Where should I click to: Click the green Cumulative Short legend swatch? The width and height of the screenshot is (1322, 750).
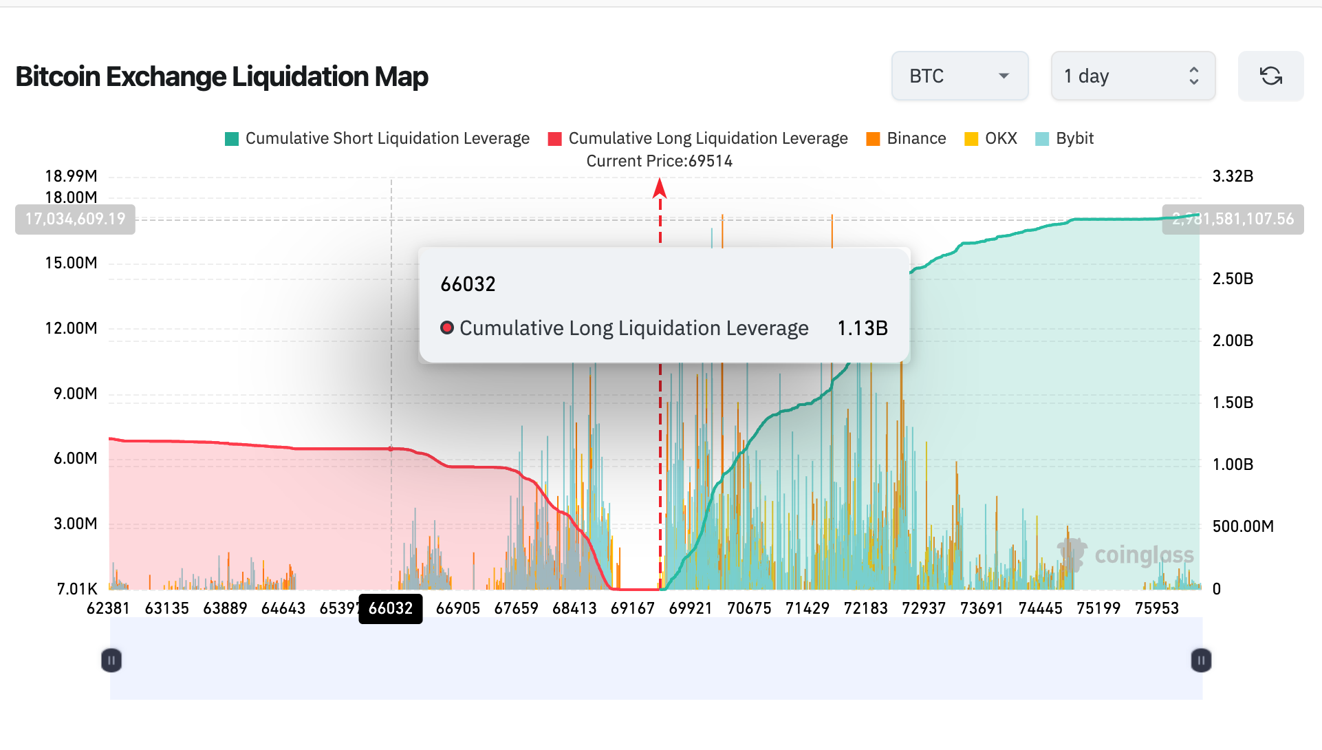[231, 138]
